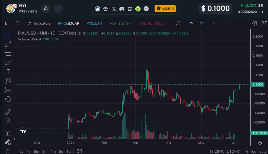268x154 pixels.
Task: Select the zoom in tool
Action: (x=8, y=120)
